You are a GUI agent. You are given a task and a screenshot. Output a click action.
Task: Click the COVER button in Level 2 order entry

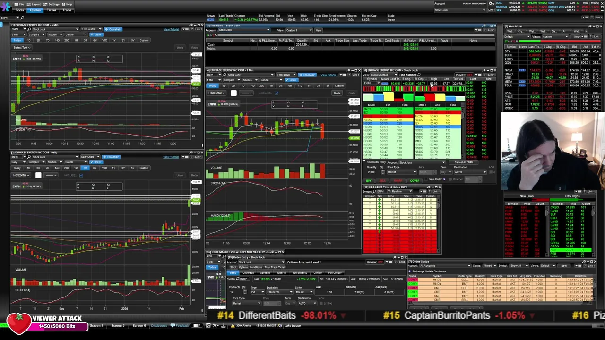coord(415,181)
